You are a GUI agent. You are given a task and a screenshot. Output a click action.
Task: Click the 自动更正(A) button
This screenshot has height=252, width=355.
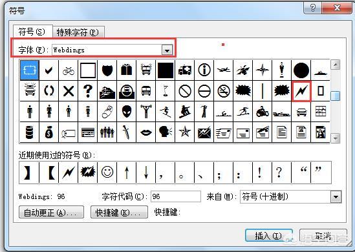point(51,212)
